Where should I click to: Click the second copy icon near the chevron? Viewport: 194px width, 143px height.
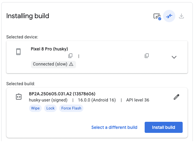coord(146,56)
